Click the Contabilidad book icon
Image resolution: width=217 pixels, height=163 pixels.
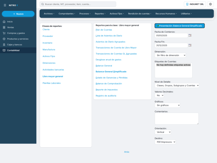click(x=4, y=51)
